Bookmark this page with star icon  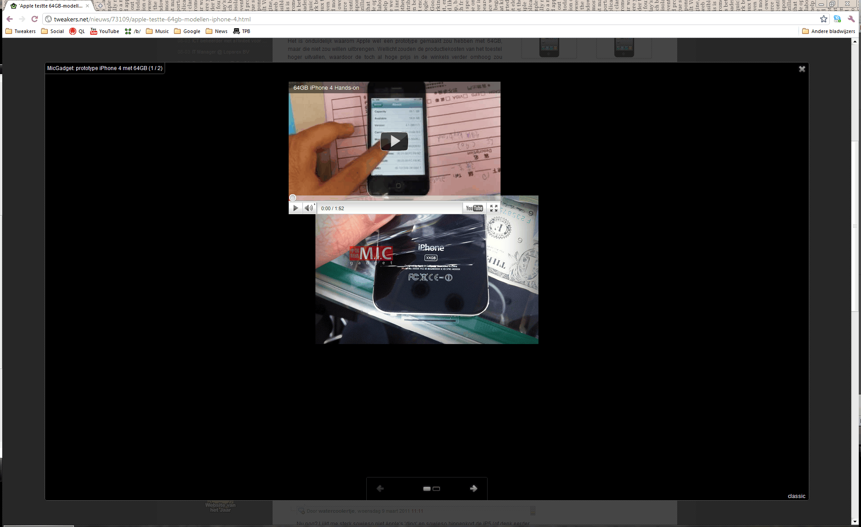824,19
